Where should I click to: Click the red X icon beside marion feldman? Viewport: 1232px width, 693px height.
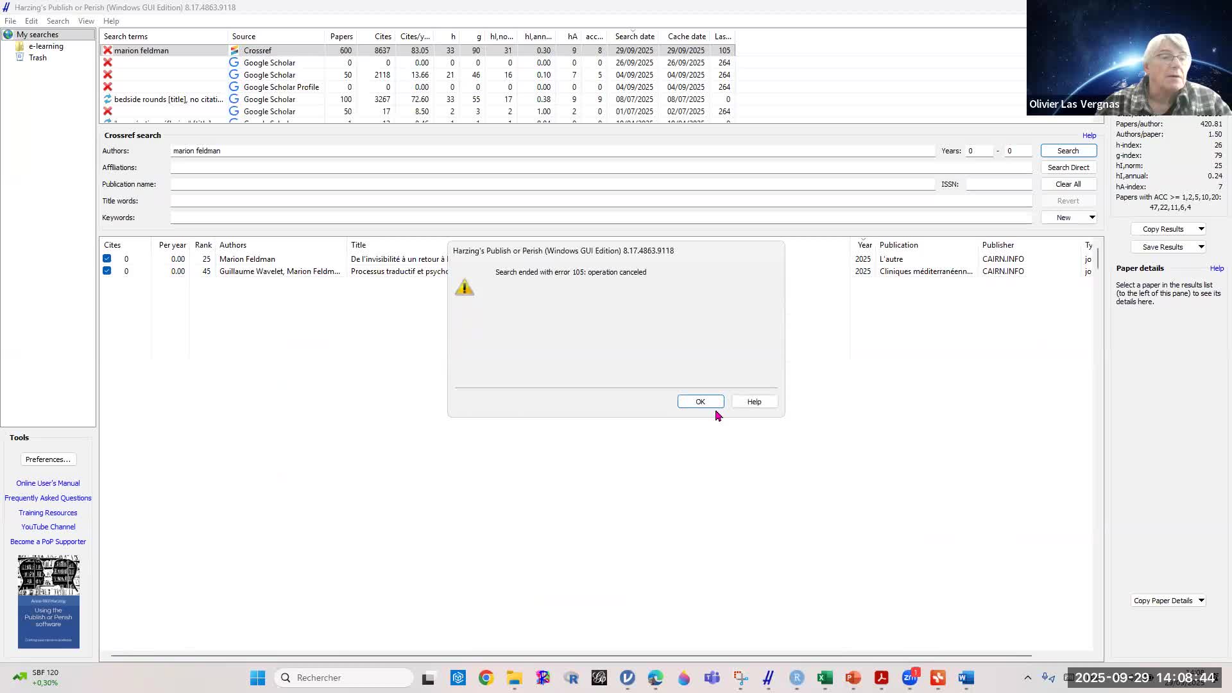[108, 50]
